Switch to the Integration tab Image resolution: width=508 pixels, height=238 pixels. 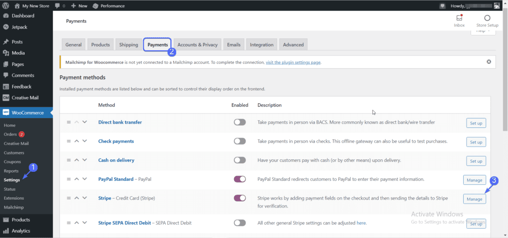coord(261,45)
